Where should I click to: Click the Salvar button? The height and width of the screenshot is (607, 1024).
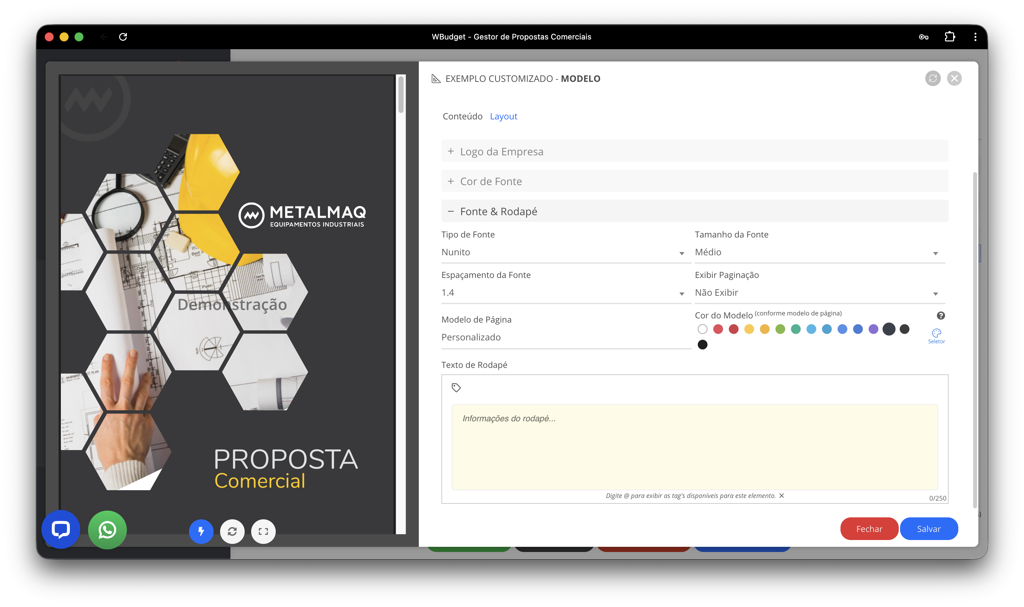928,528
